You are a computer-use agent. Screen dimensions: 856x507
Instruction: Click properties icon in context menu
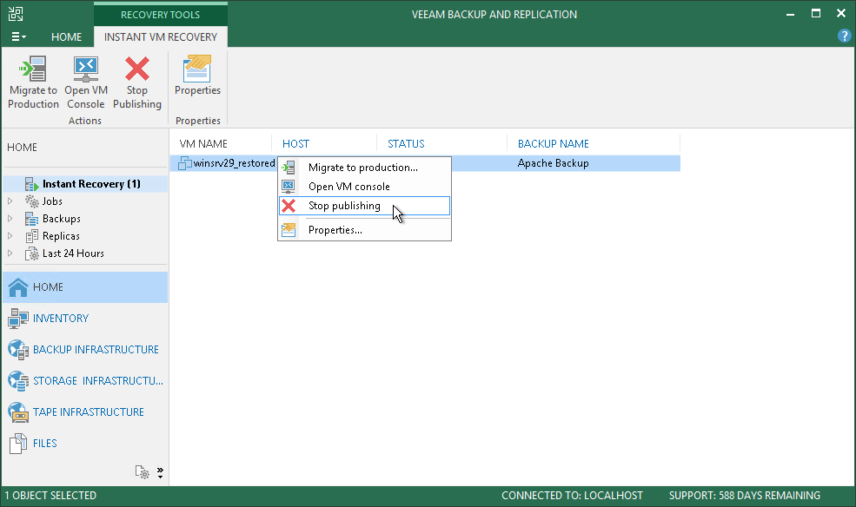click(289, 230)
